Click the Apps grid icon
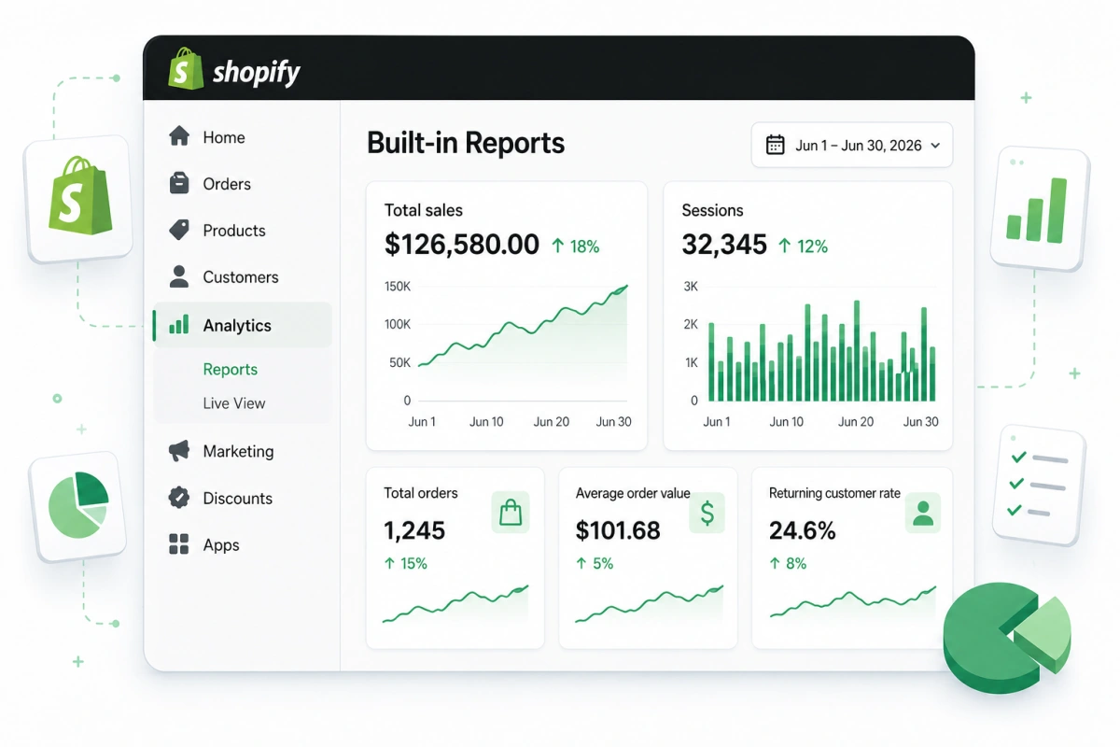 point(179,544)
